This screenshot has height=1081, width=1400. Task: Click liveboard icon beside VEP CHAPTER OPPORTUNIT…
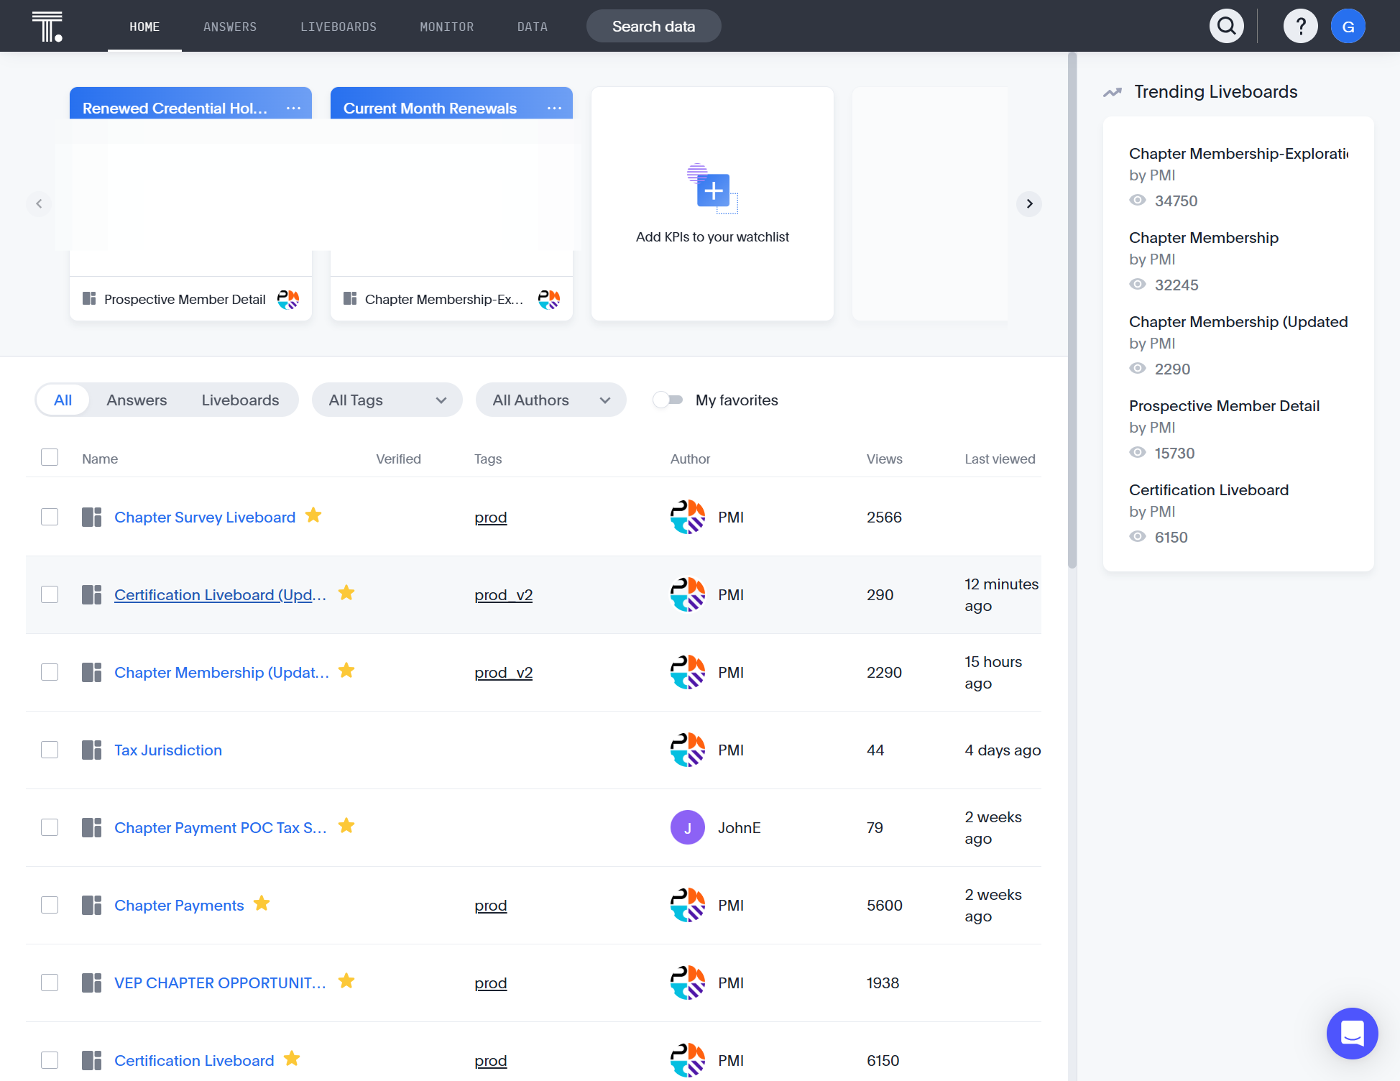point(91,983)
